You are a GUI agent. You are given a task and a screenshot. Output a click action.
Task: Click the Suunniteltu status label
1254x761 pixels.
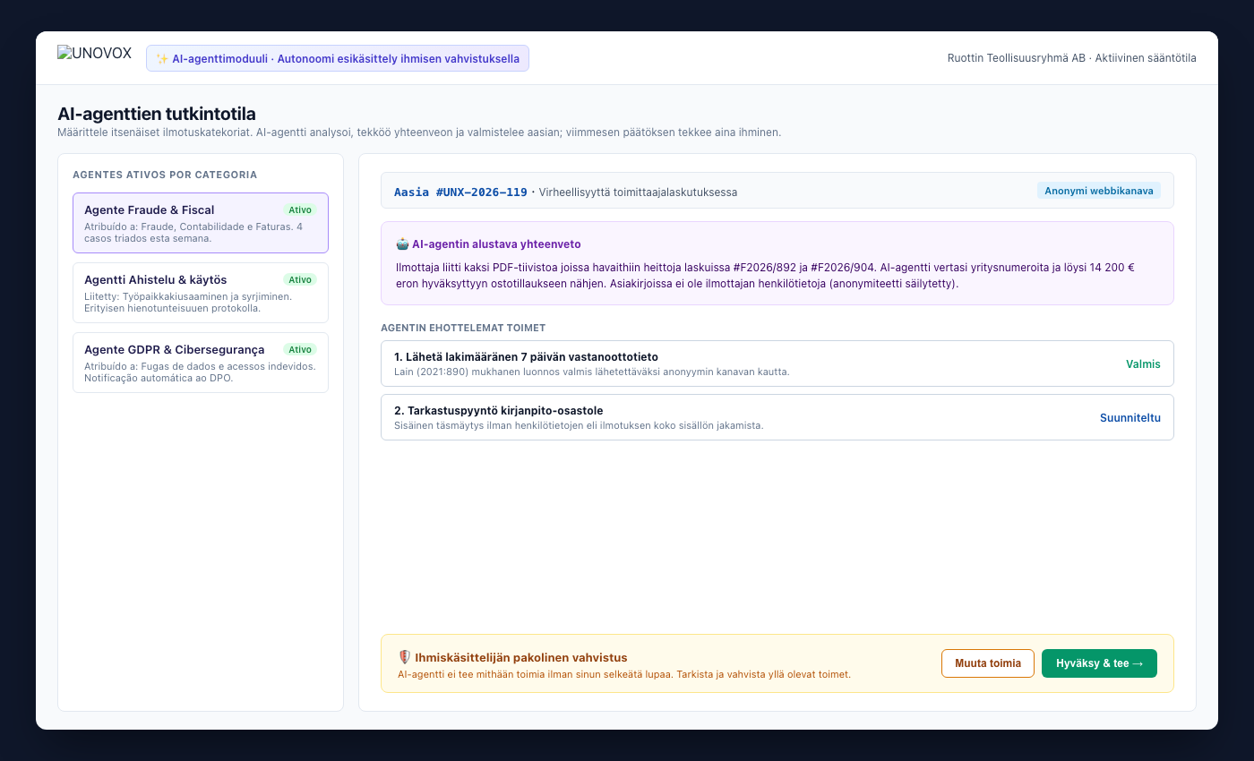[x=1130, y=418]
